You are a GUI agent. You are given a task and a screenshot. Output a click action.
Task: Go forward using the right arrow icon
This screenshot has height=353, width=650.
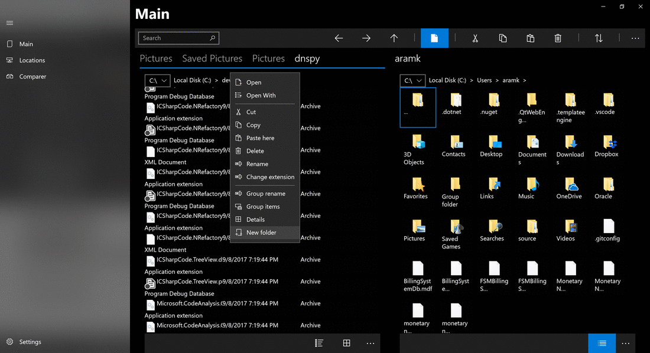[x=366, y=38]
